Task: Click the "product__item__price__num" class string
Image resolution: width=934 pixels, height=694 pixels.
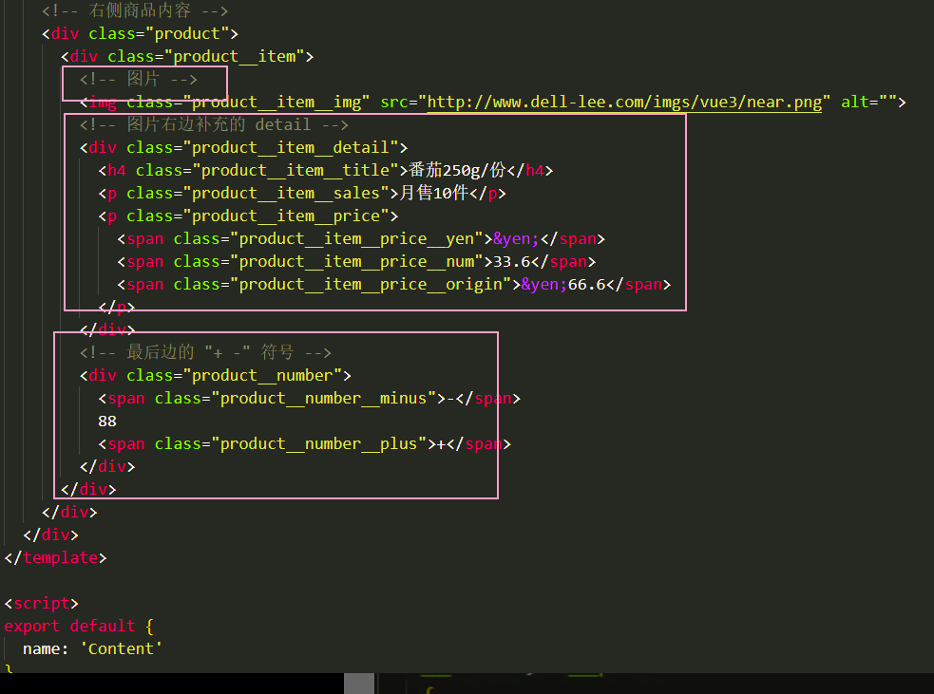Action: (x=356, y=261)
